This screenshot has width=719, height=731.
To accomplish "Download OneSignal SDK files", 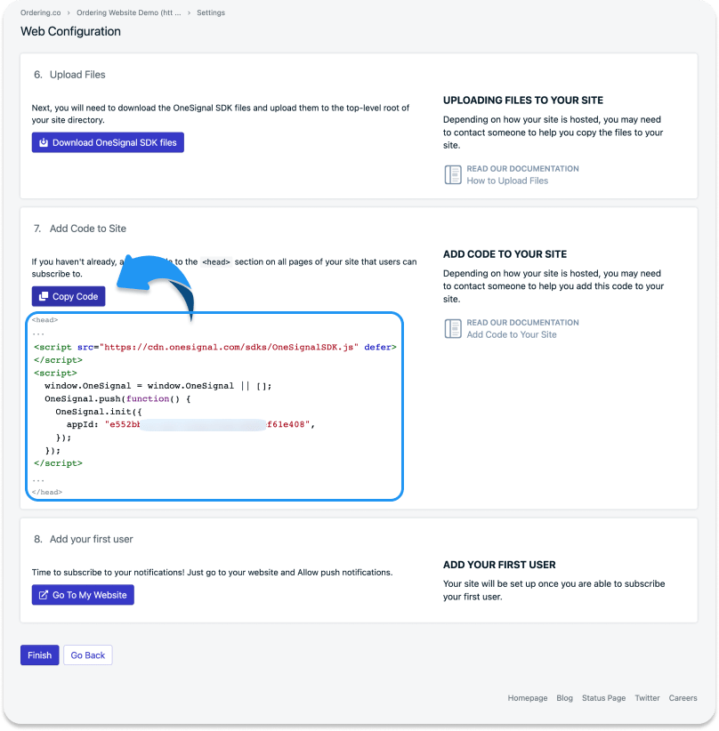I will [x=108, y=142].
